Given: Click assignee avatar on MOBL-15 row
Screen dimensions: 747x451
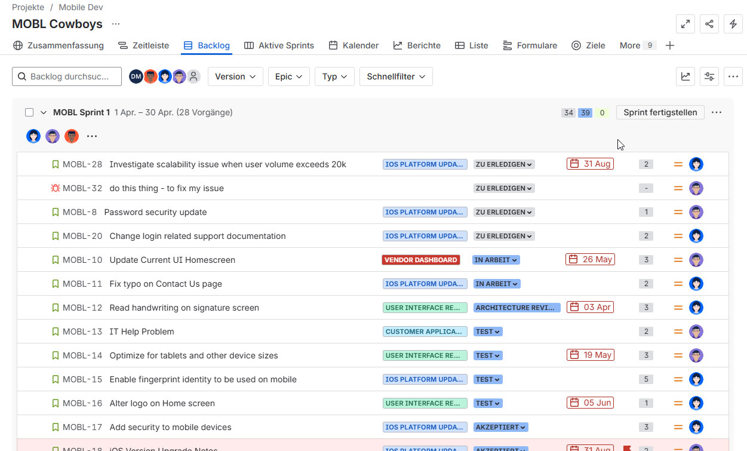Looking at the screenshot, I should (x=696, y=379).
